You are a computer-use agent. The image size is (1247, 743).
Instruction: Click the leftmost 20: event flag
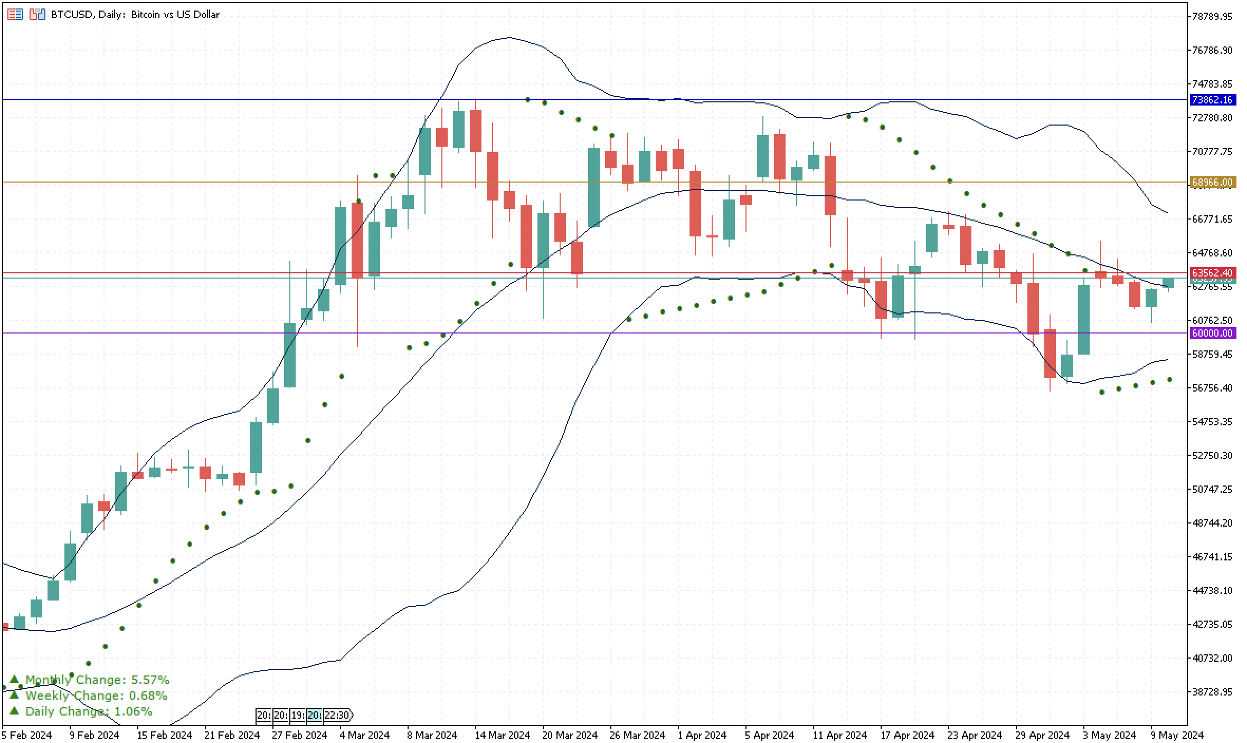pyautogui.click(x=264, y=716)
